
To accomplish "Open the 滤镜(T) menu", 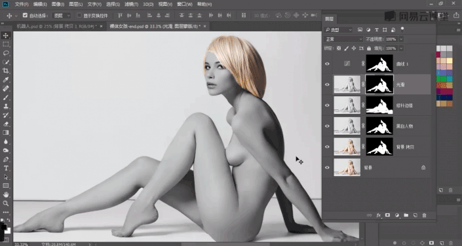I will [131, 5].
